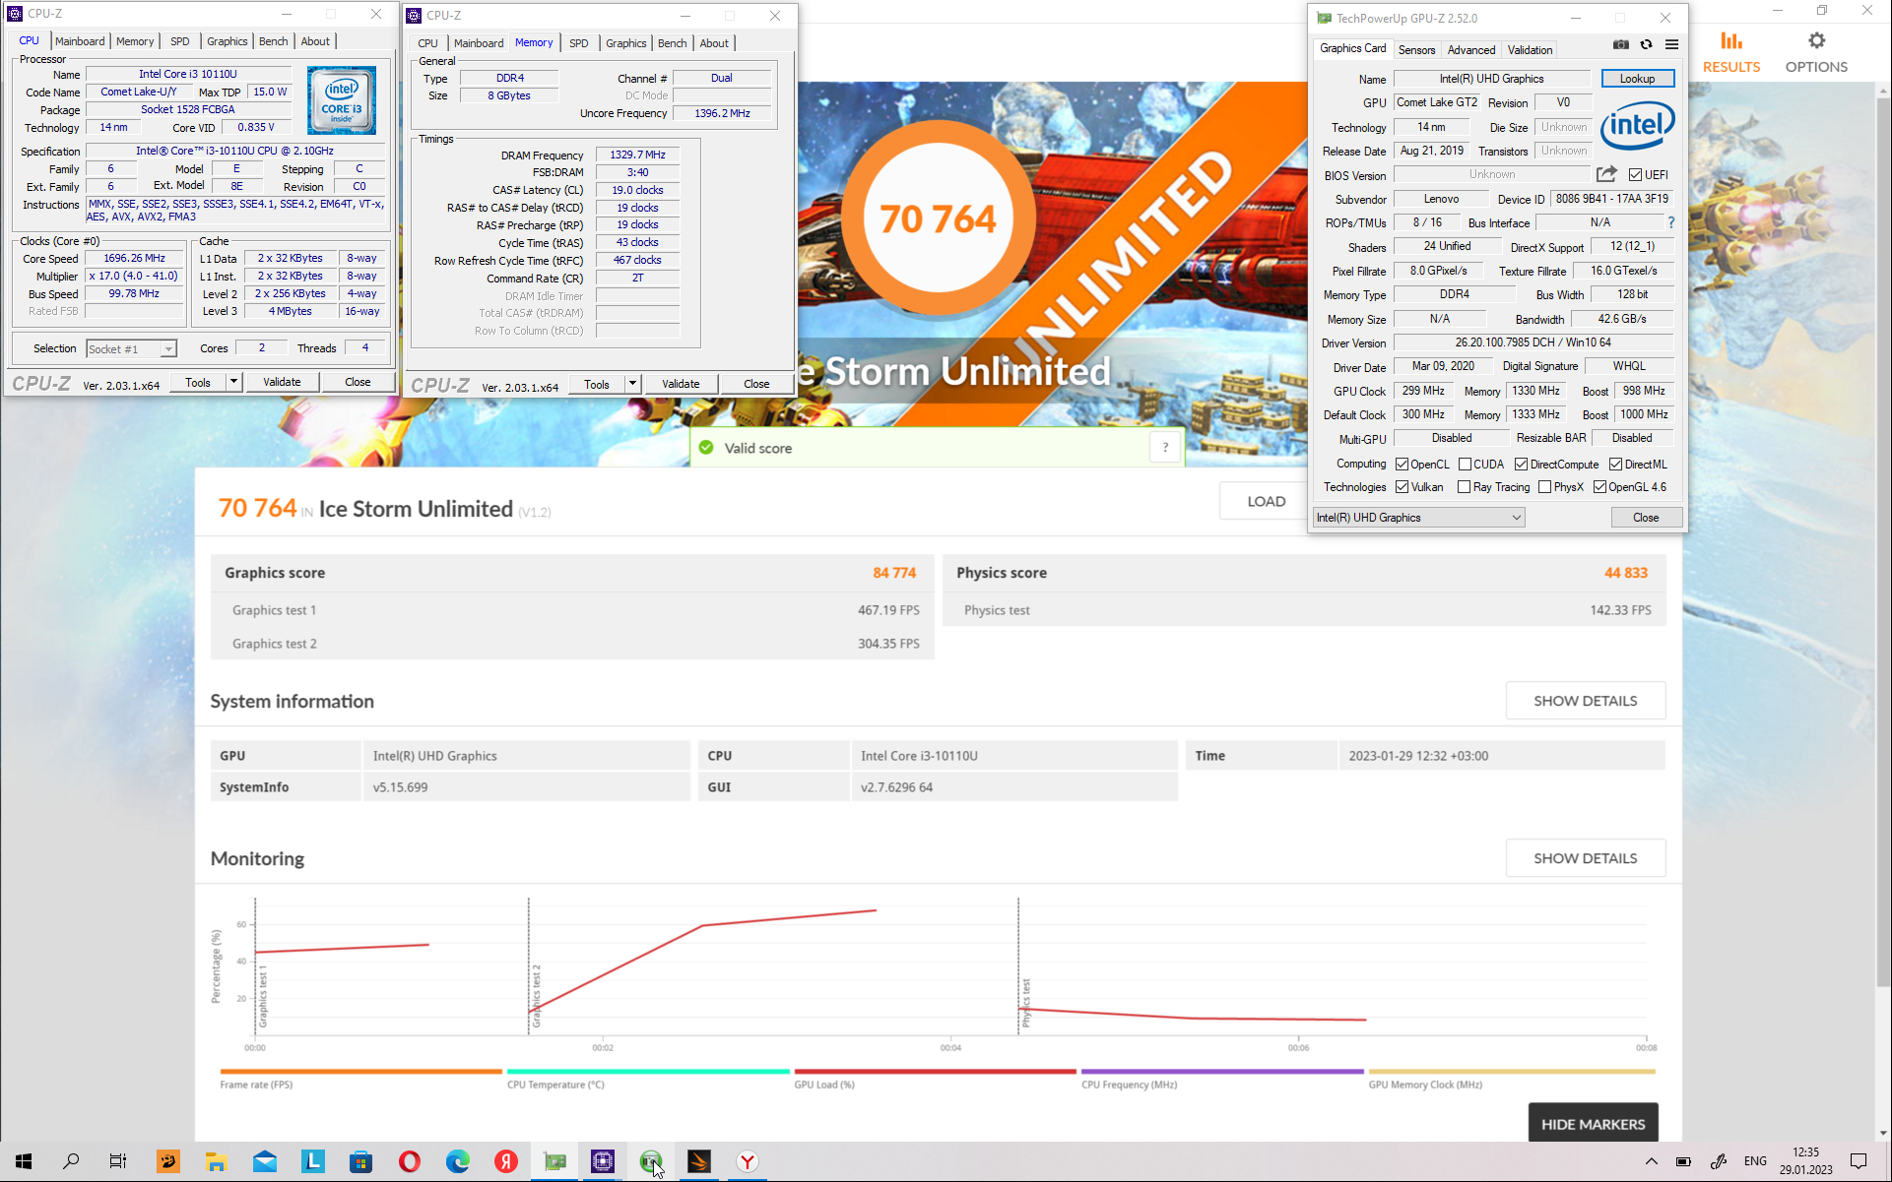Take a GPU-Z screenshot with camera icon
The width and height of the screenshot is (1892, 1182).
coord(1620,45)
